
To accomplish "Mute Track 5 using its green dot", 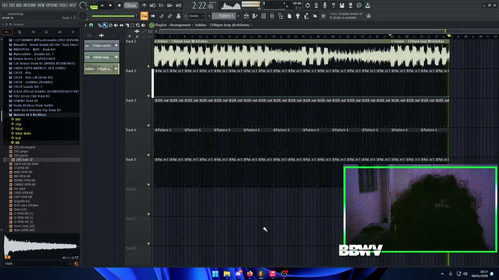I will tap(149, 184).
